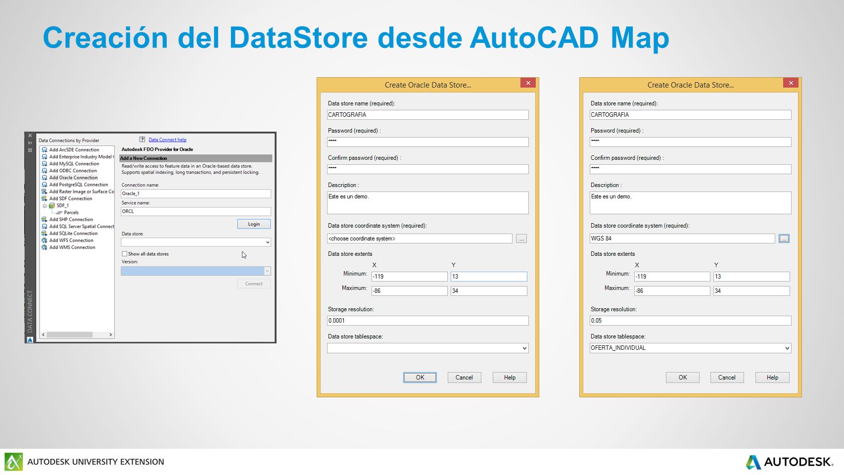Open the disabled Version dropdown
This screenshot has width=844, height=475.
point(267,271)
